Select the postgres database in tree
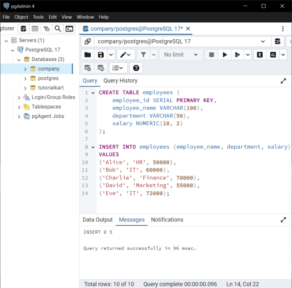This screenshot has width=292, height=288. coord(48,78)
